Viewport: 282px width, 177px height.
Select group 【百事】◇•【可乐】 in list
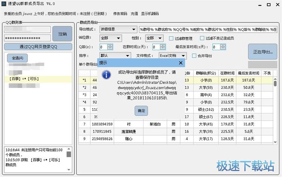click(38, 79)
